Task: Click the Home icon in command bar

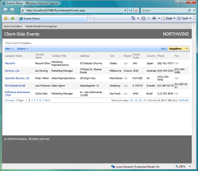Action: (133, 18)
